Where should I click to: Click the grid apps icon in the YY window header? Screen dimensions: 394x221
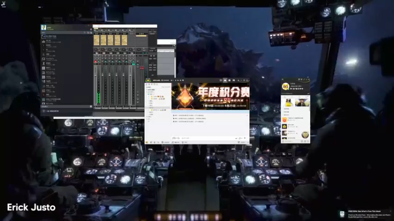233,80
